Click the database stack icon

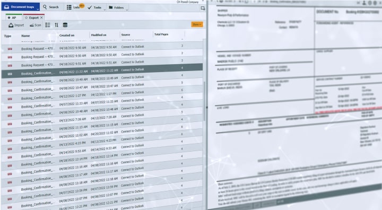(65, 25)
